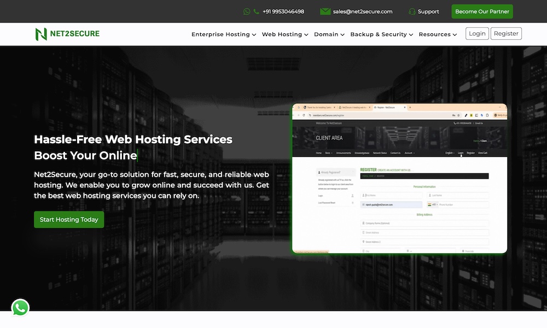
Task: Expand the Enterprise Hosting dropdown
Action: pos(224,34)
